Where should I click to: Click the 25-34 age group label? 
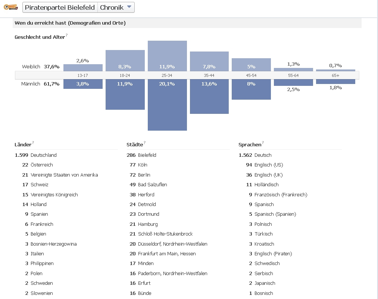point(167,75)
